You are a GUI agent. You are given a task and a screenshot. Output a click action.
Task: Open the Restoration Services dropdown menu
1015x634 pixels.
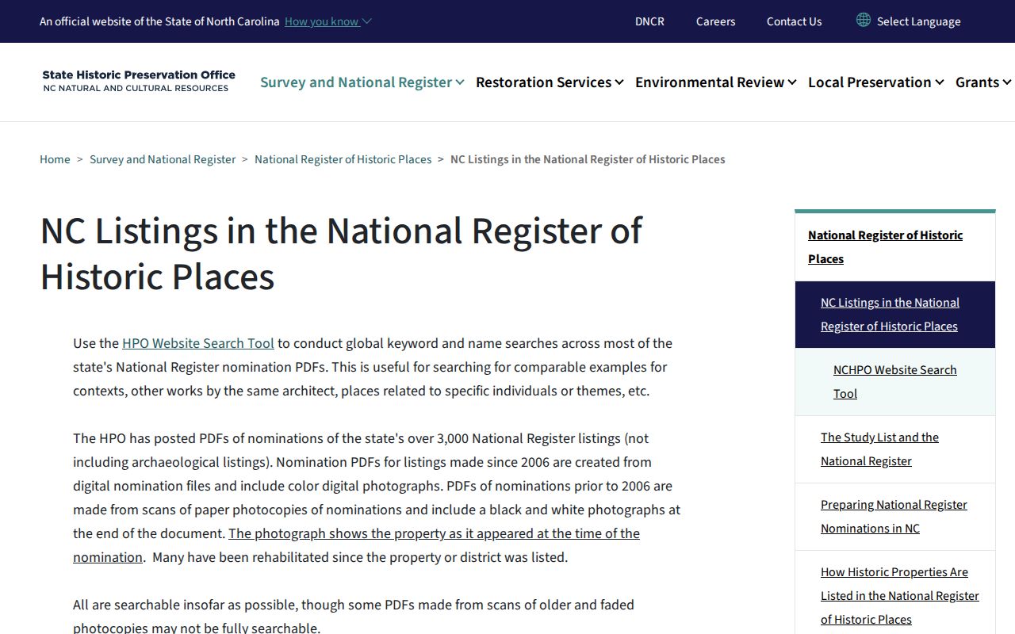[550, 82]
